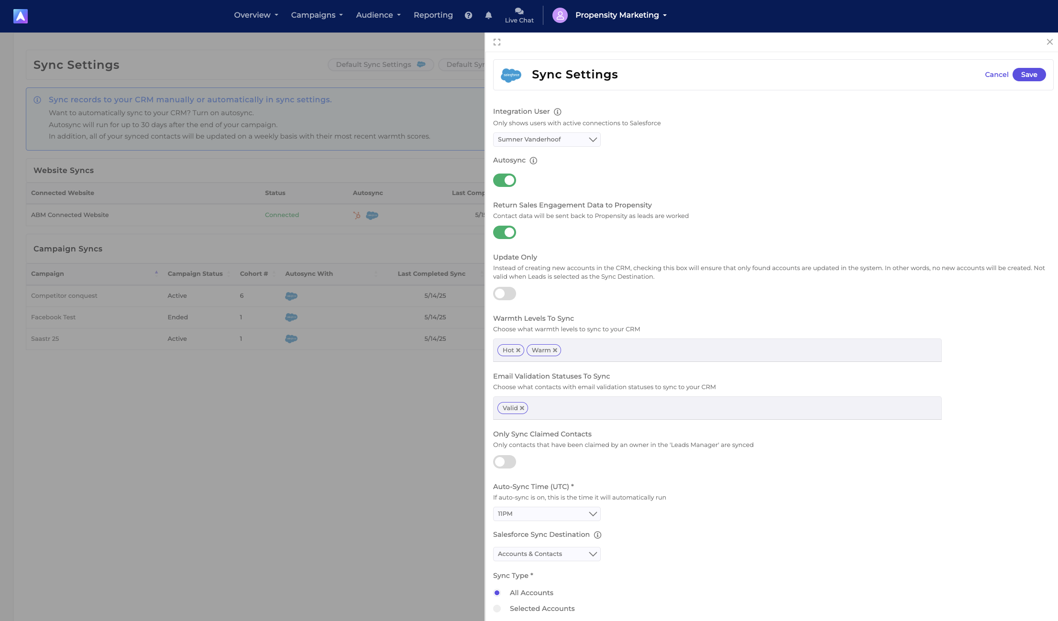The width and height of the screenshot is (1058, 621).
Task: Click Salesforce icon in Competitor conquest row
Action: click(x=291, y=296)
